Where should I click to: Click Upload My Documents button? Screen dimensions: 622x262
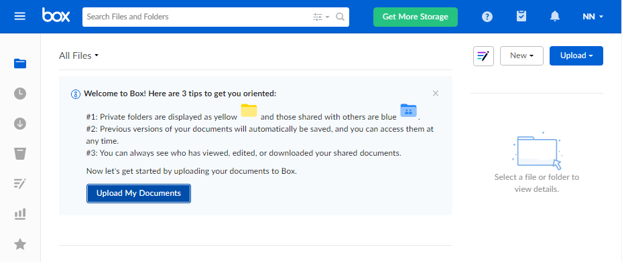tap(139, 194)
